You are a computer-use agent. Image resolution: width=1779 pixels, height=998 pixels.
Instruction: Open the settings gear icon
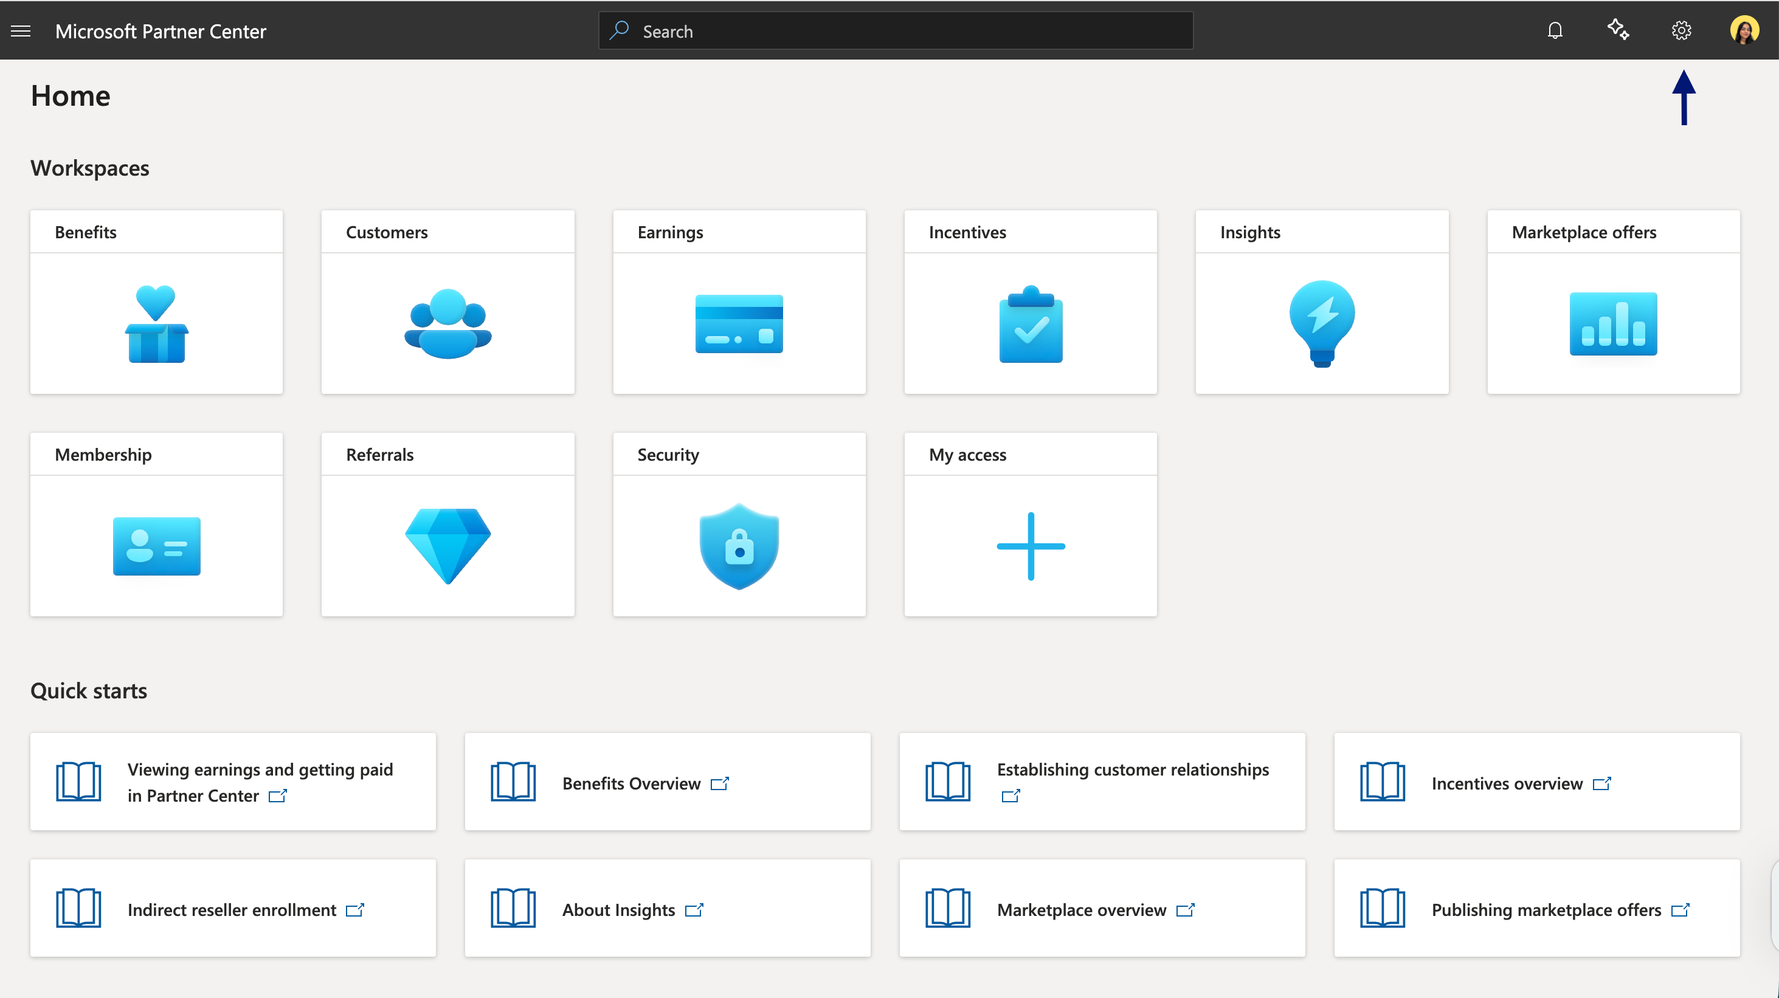point(1681,30)
